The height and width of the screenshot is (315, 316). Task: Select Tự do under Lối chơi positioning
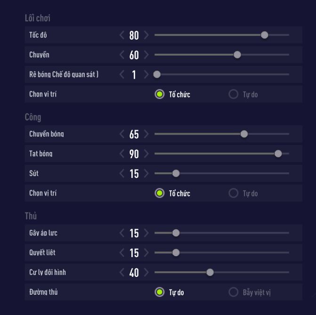pos(233,94)
